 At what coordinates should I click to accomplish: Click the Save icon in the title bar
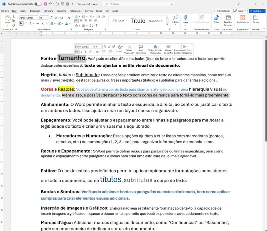(45, 4)
